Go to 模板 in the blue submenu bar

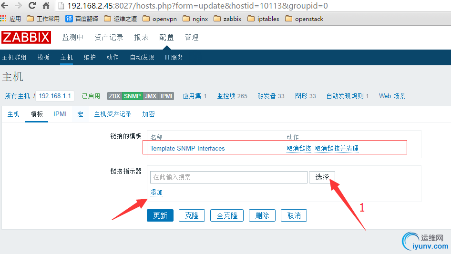[43, 57]
